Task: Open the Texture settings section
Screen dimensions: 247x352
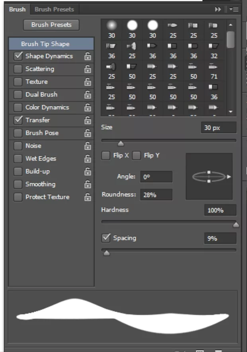Action: pos(36,82)
